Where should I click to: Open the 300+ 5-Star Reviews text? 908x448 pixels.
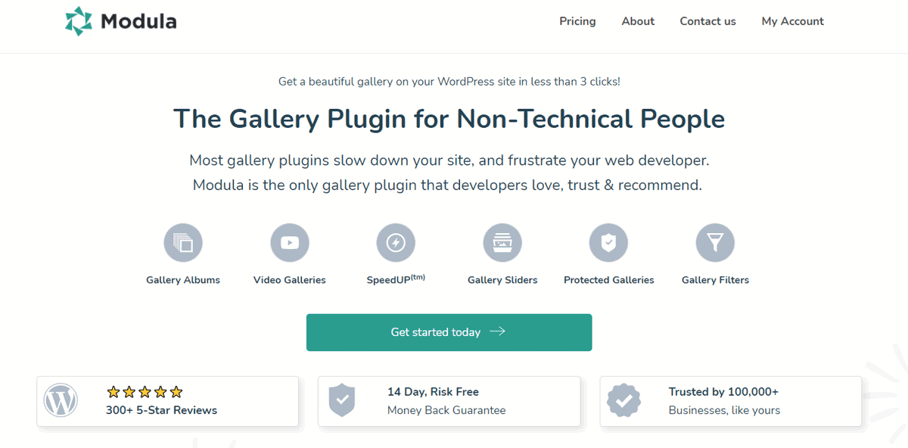pyautogui.click(x=161, y=410)
